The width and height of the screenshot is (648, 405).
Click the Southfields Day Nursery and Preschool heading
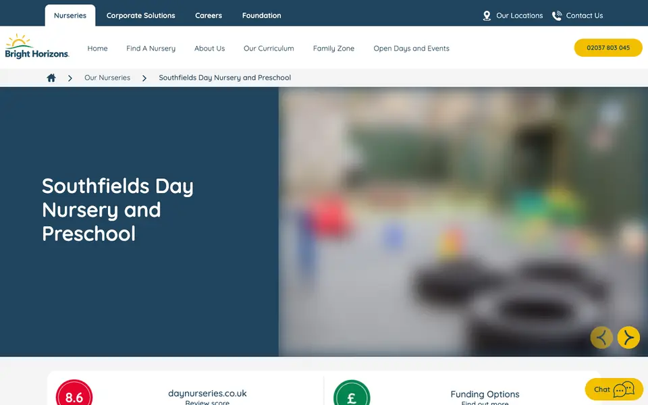coord(117,209)
